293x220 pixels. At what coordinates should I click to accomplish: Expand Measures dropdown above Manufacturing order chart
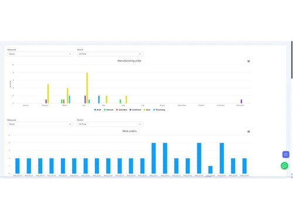pyautogui.click(x=40, y=54)
